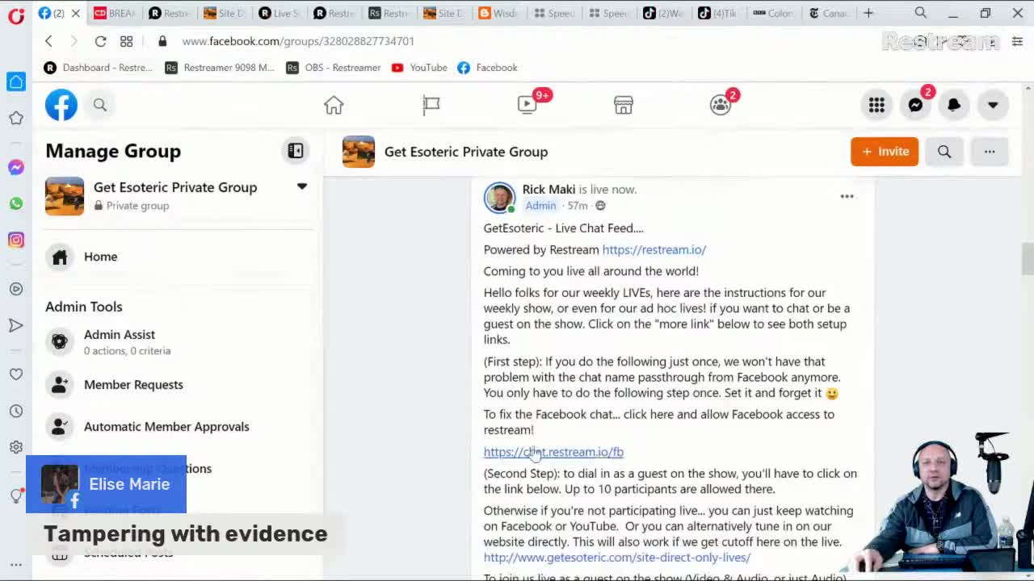The image size is (1034, 581).
Task: Open the Home item in Manage Group
Action: 178,257
